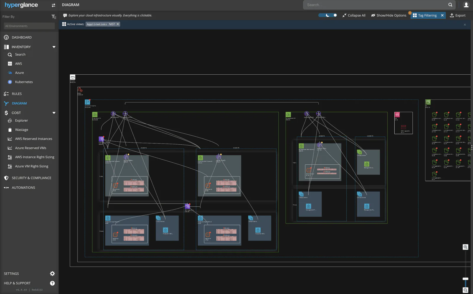Screen dimensions: 473x294
Task: Open Settings gear icon
Action: tap(52, 274)
